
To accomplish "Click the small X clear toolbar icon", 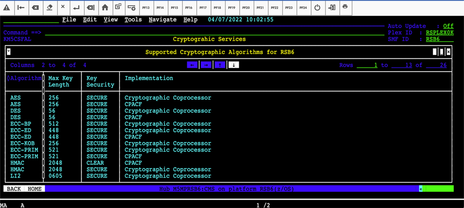I will (63, 7).
